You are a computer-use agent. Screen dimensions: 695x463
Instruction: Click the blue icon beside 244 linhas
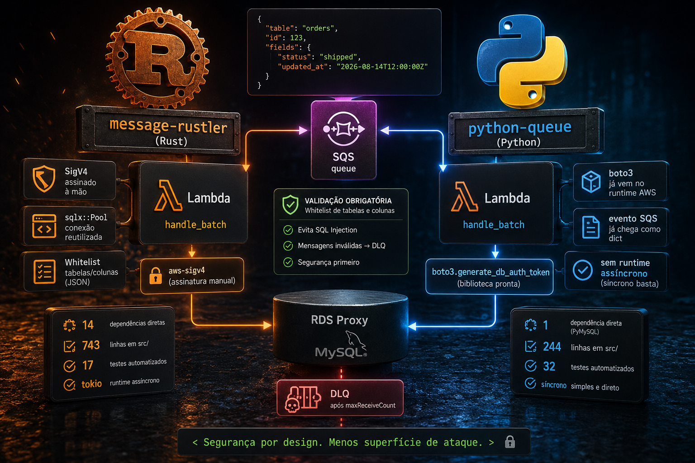pos(530,346)
